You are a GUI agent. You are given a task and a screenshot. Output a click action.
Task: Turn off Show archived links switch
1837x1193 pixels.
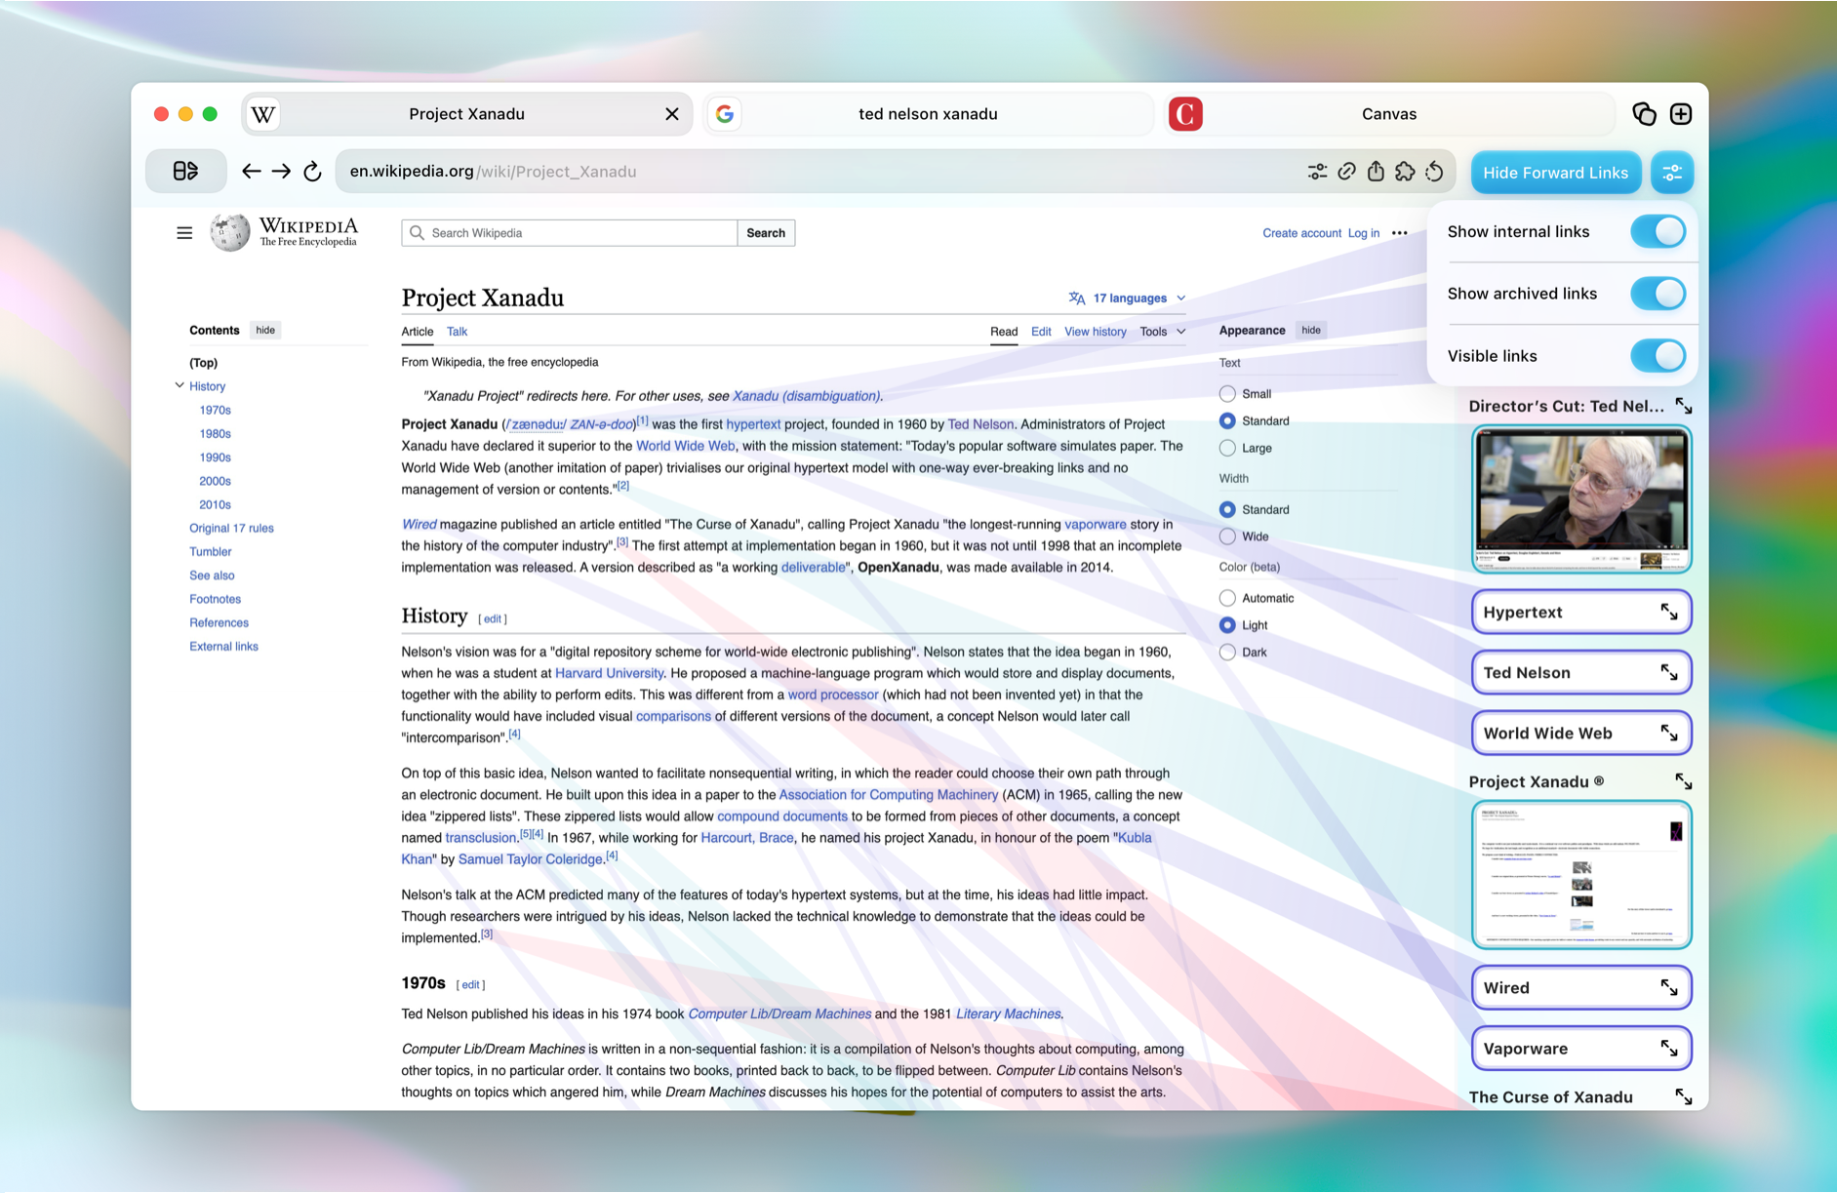pos(1657,294)
